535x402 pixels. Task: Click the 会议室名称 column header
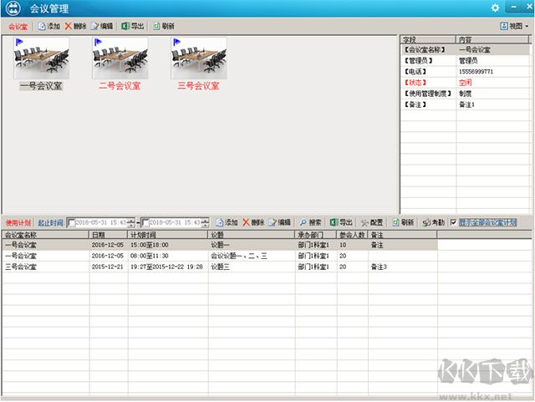(45, 235)
